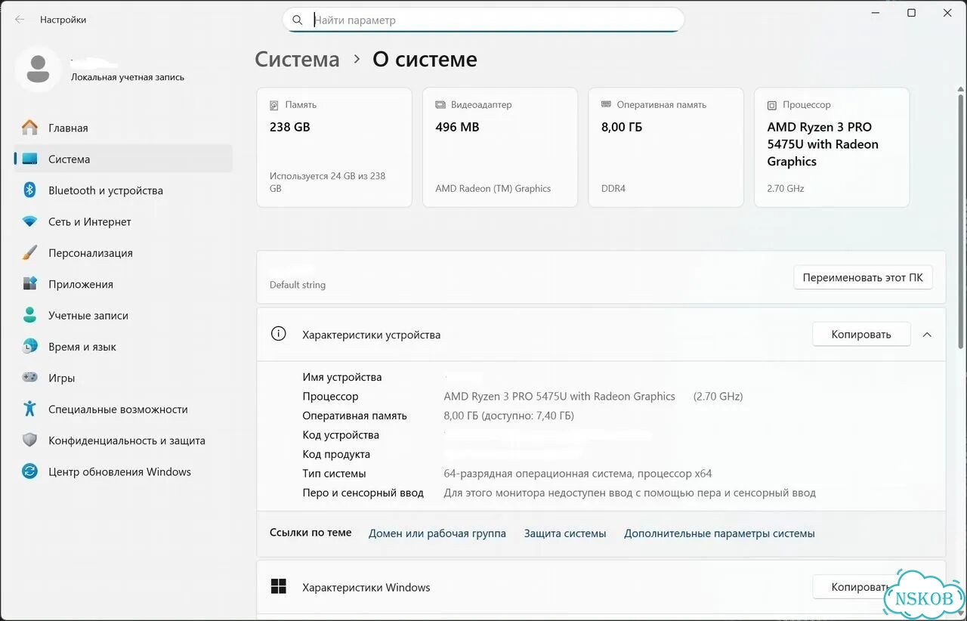
Task: Open Дополнительные параметры системы link
Action: tap(719, 533)
